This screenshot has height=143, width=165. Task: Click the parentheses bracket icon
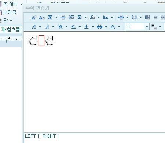pos(134,17)
